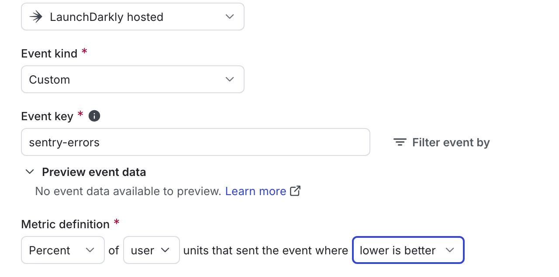This screenshot has width=559, height=277.
Task: Click the chevron arrow in the Custom dropdown
Action: 229,79
